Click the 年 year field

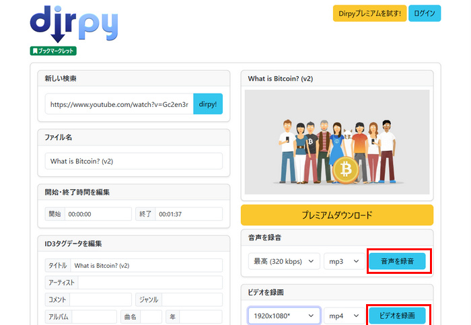coord(201,317)
